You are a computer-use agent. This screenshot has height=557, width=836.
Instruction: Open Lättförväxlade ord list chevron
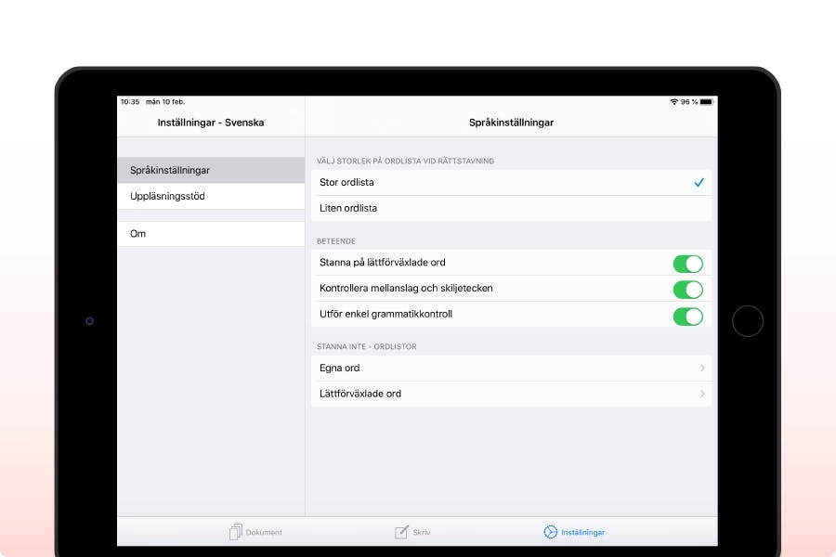pyautogui.click(x=702, y=394)
